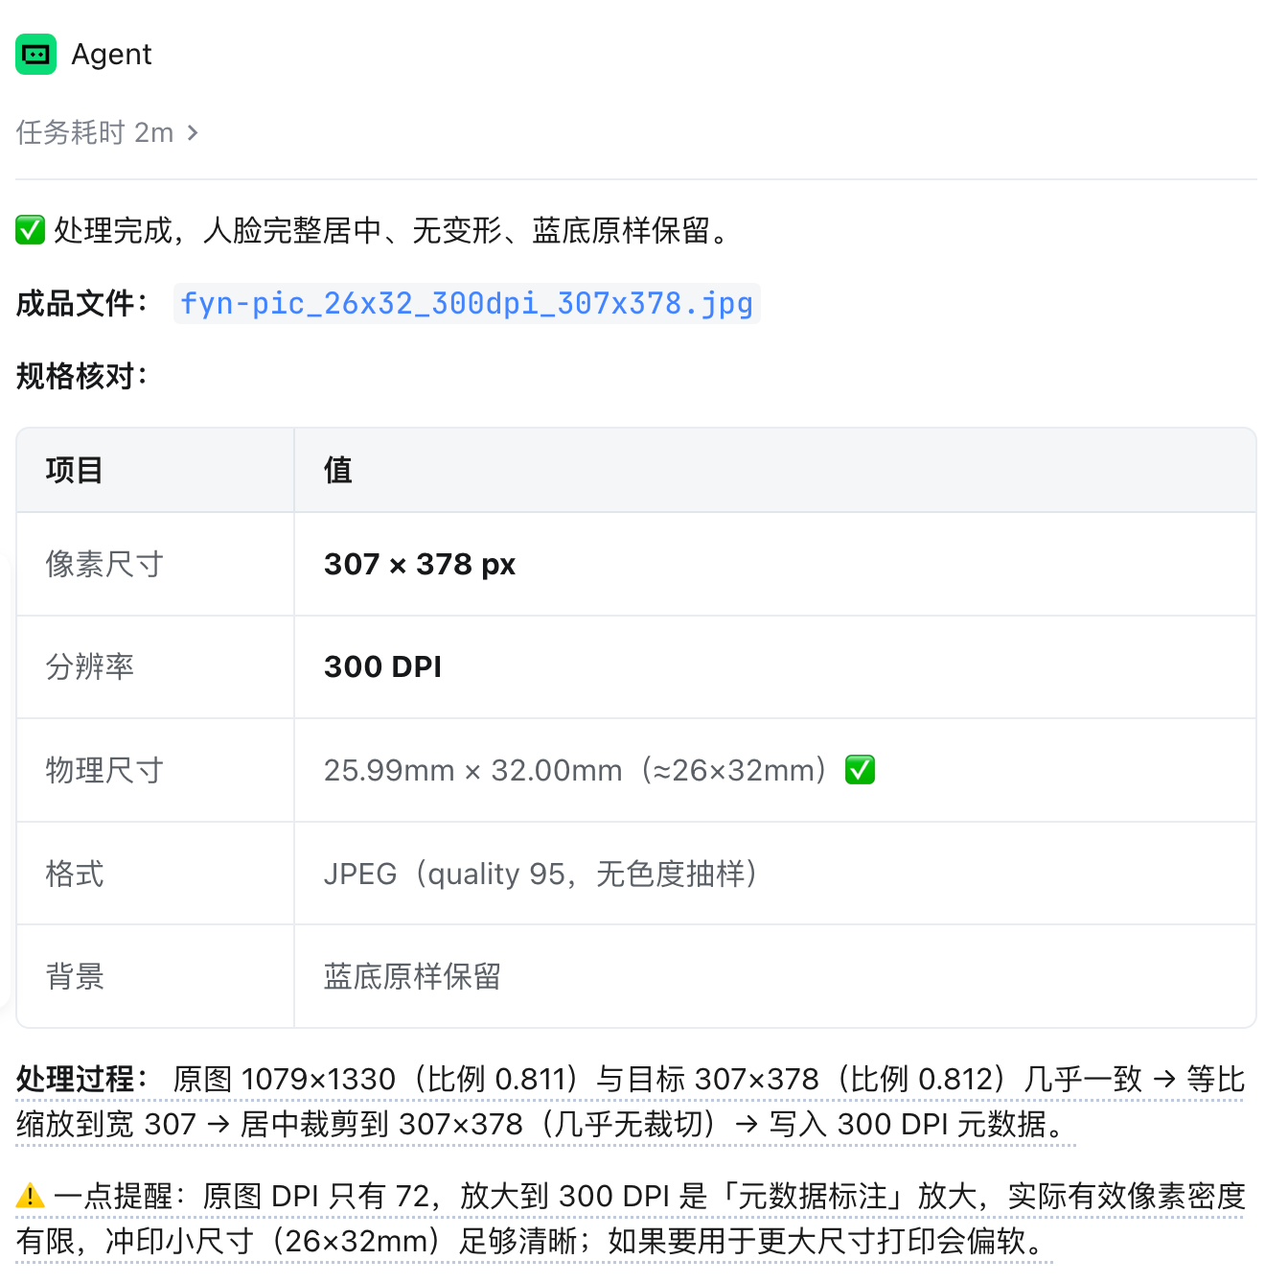1288x1283 pixels.
Task: Open the fyn-pic_26x32_300dpi_307x378.jpg file link
Action: coord(467,303)
